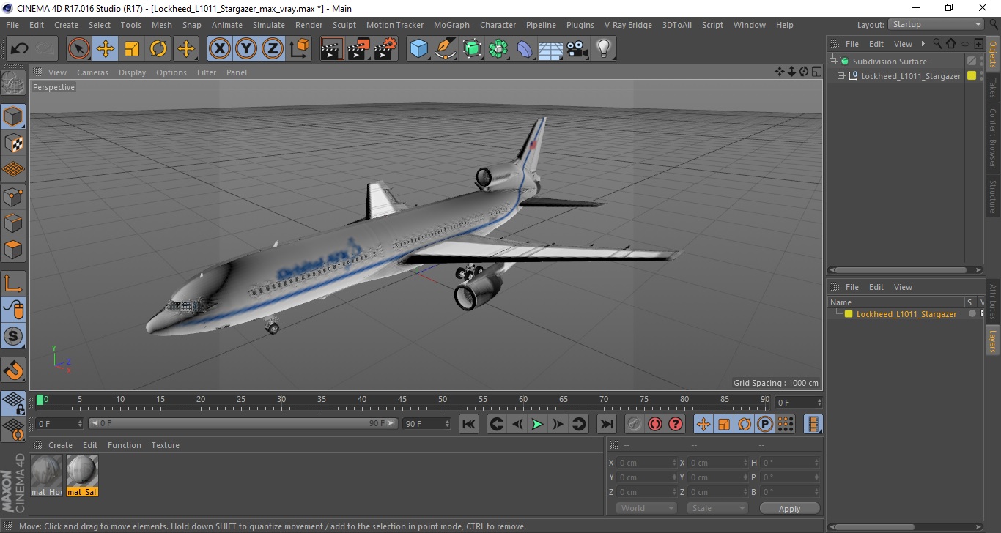Open Edit Render Settings

click(x=385, y=49)
